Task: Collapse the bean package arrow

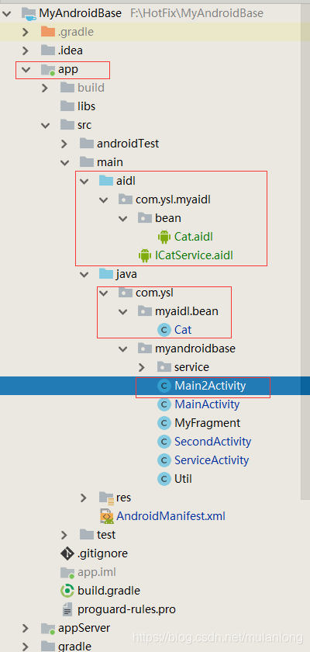Action: coord(123,218)
